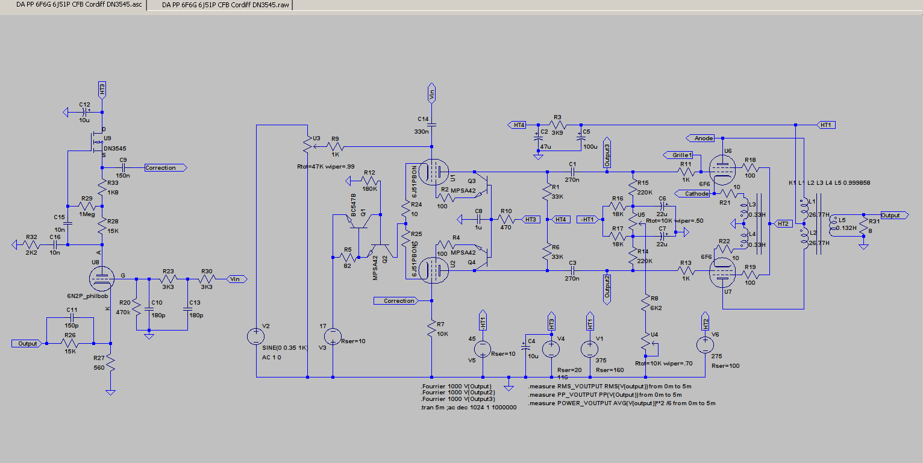The width and height of the screenshot is (923, 463).
Task: Click the '.tran 5m ;ac dec 1024 1 1000000' directive
Action: 468,407
